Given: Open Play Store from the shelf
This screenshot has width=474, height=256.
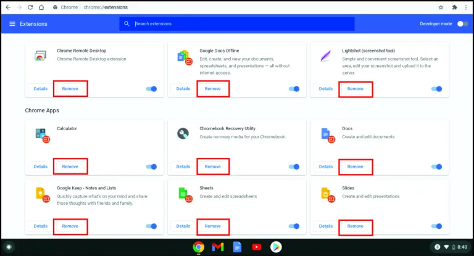Looking at the screenshot, I should [x=276, y=247].
